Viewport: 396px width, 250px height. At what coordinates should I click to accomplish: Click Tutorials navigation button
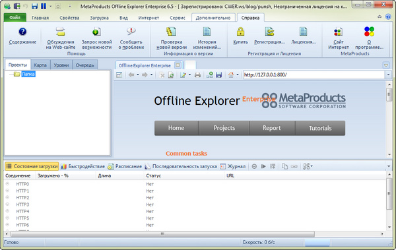(320, 128)
